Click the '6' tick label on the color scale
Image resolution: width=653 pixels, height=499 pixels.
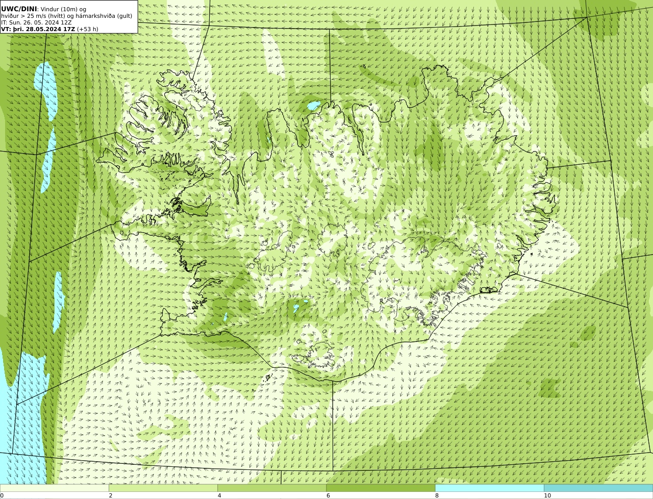coord(328,495)
